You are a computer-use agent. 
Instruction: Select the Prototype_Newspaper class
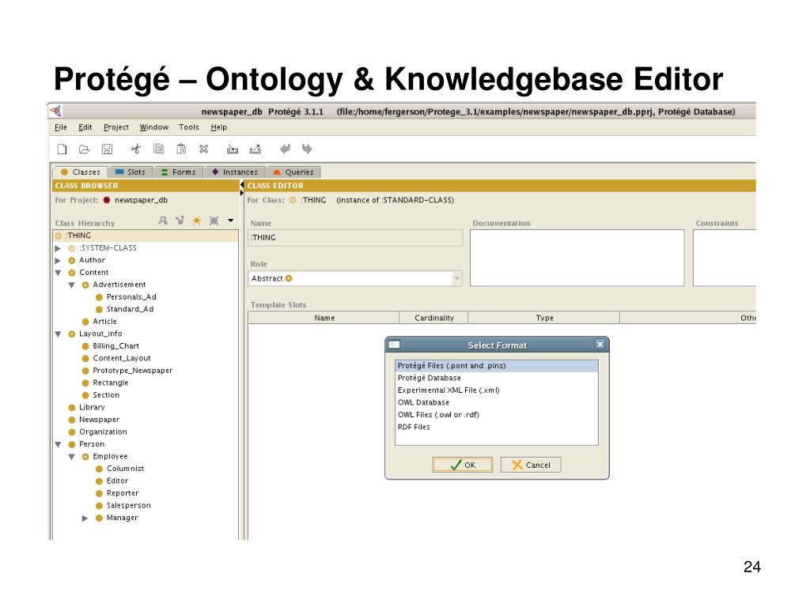(x=133, y=371)
